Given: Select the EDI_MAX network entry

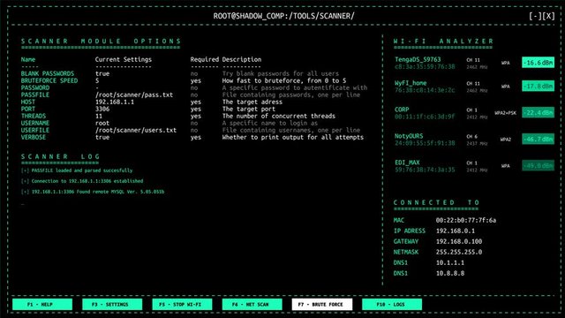Looking at the screenshot, I should tap(407, 163).
